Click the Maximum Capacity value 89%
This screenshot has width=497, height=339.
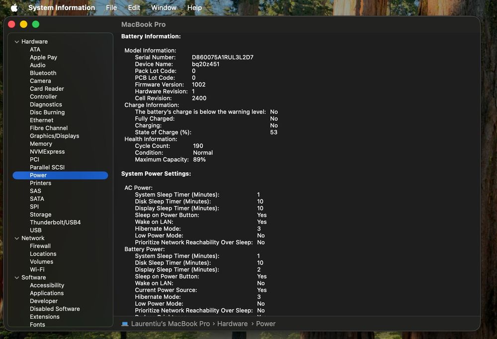199,159
